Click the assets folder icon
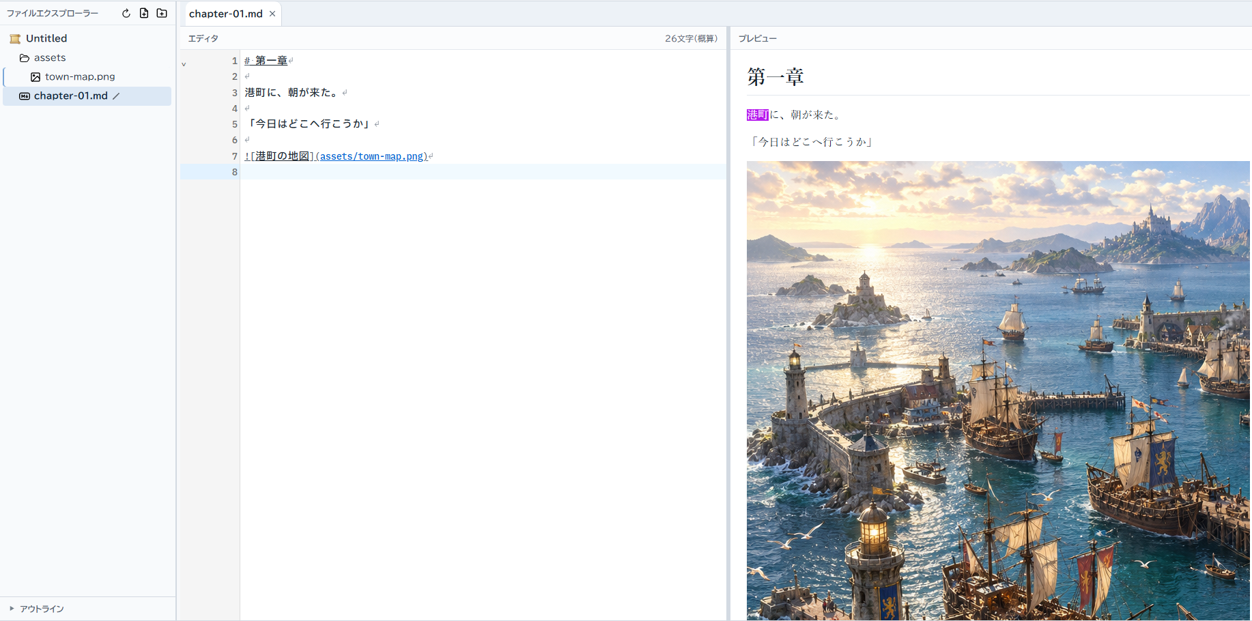The image size is (1252, 621). pos(25,58)
